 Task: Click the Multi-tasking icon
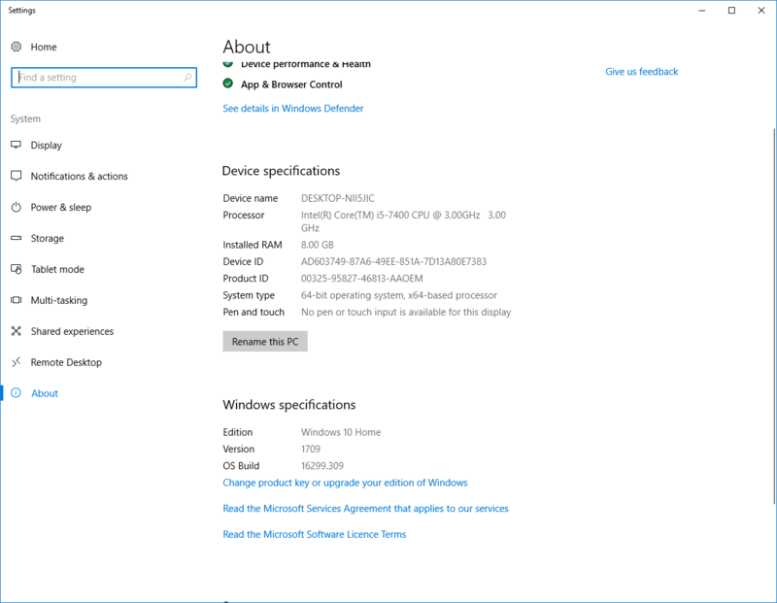pyautogui.click(x=17, y=300)
